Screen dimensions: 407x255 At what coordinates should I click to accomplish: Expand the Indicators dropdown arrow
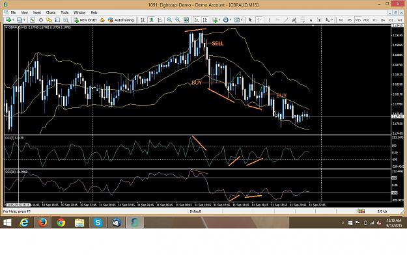[219, 20]
